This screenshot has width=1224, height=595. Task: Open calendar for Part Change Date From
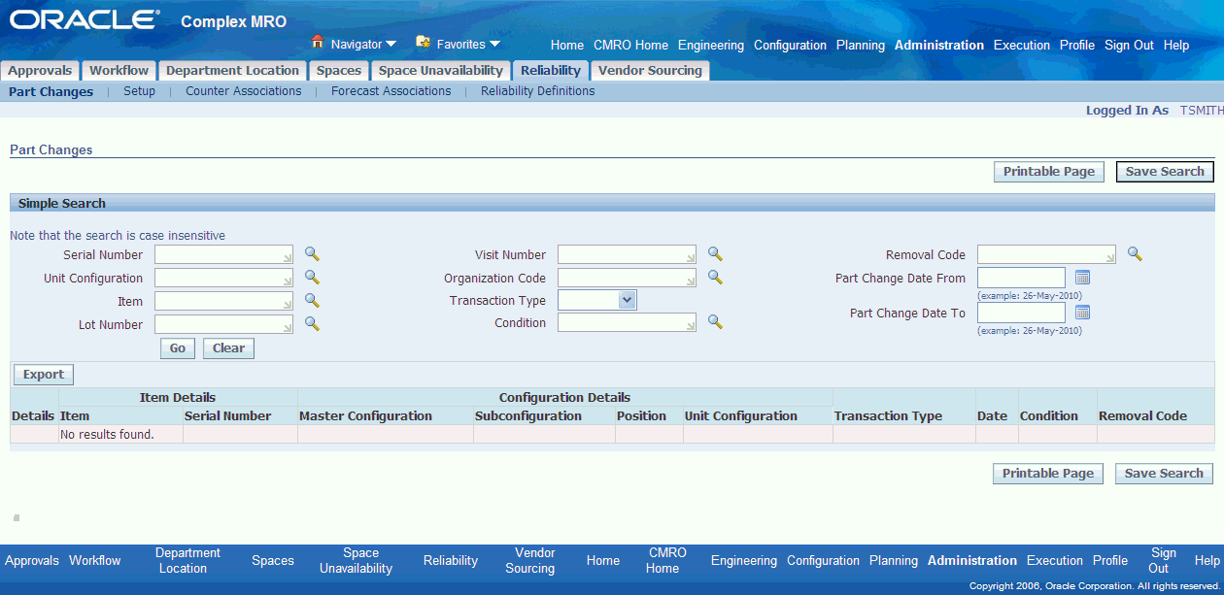1083,278
